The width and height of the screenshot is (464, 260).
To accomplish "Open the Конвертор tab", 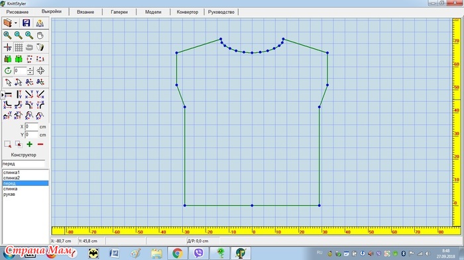I will 188,12.
